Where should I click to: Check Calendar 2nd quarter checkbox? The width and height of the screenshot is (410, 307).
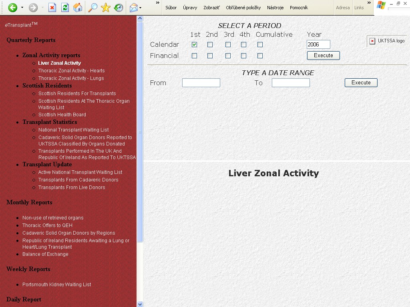(210, 45)
